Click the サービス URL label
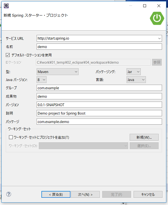168x205 pixels. [x=15, y=39]
